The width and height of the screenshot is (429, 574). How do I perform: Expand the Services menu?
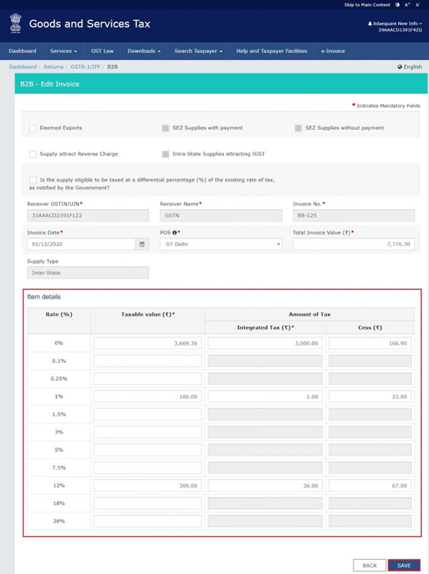pos(63,51)
